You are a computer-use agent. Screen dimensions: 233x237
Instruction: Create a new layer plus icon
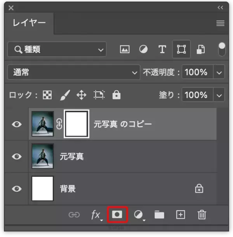[x=181, y=214]
